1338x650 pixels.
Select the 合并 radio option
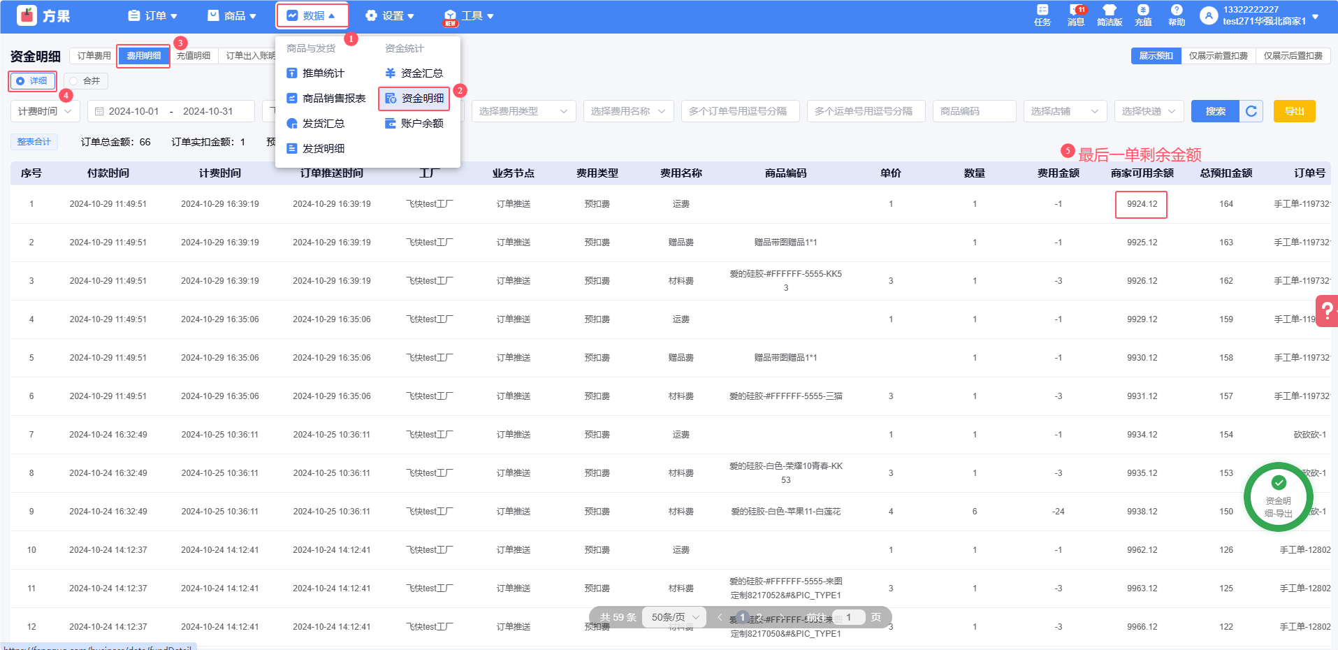point(85,81)
